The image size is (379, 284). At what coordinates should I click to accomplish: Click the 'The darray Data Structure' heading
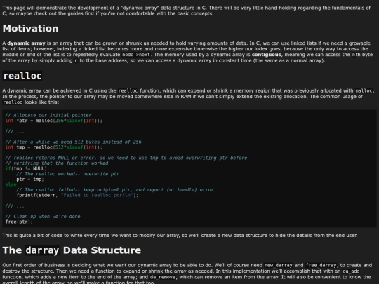point(72,250)
